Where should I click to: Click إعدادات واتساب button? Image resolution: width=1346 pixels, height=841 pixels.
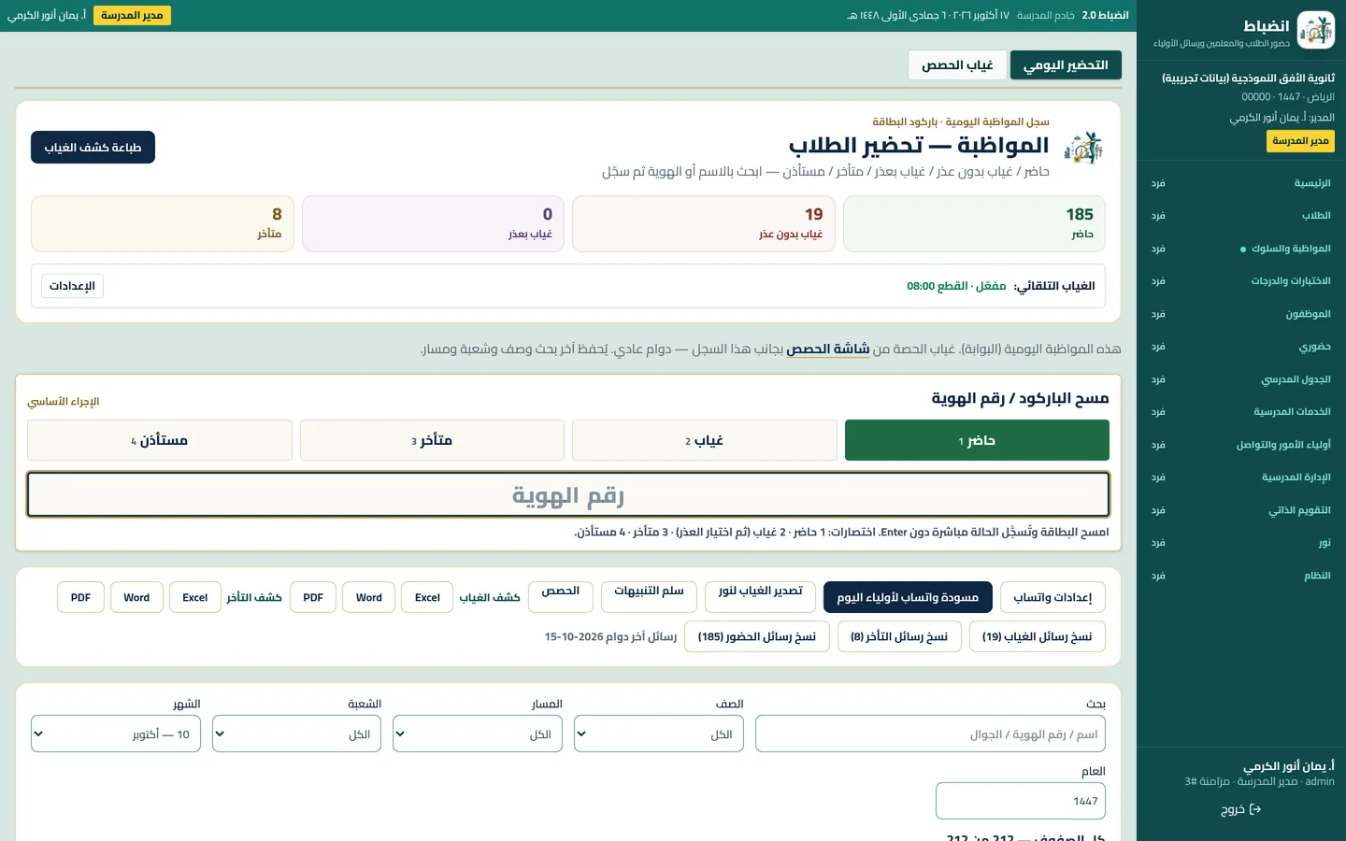1052,597
